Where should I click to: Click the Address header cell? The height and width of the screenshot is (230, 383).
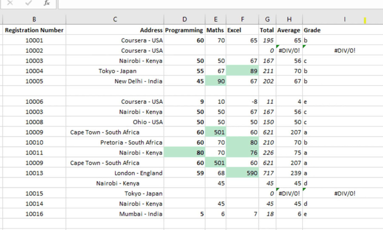[115, 30]
